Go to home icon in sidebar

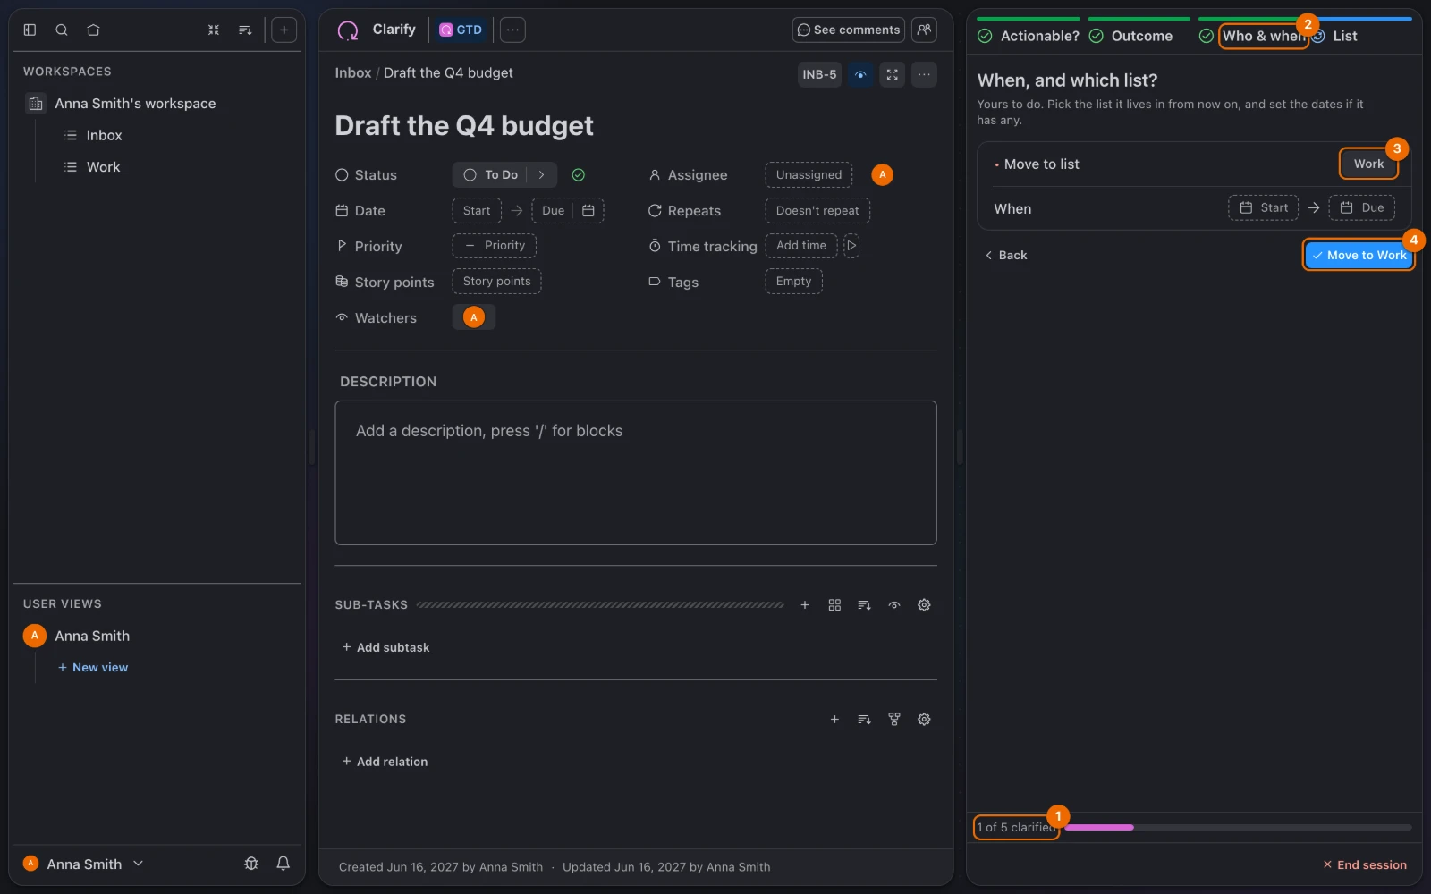[x=93, y=30]
